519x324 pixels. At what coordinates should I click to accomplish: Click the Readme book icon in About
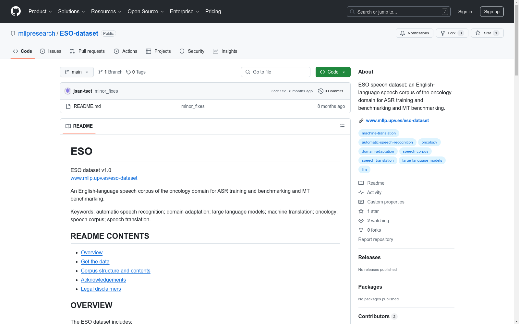click(x=361, y=183)
